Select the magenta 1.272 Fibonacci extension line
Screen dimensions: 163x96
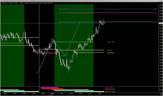[109, 13]
